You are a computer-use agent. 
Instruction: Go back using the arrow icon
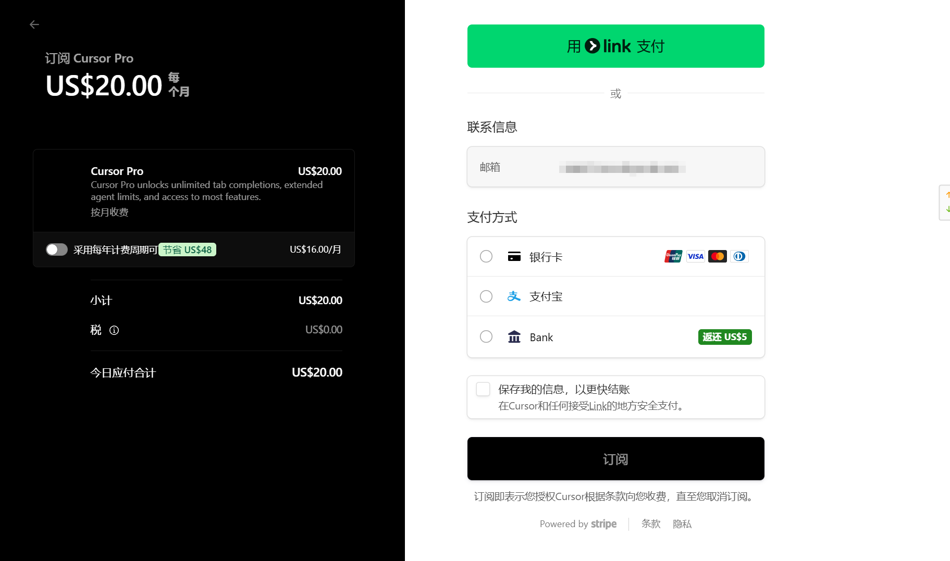point(34,24)
